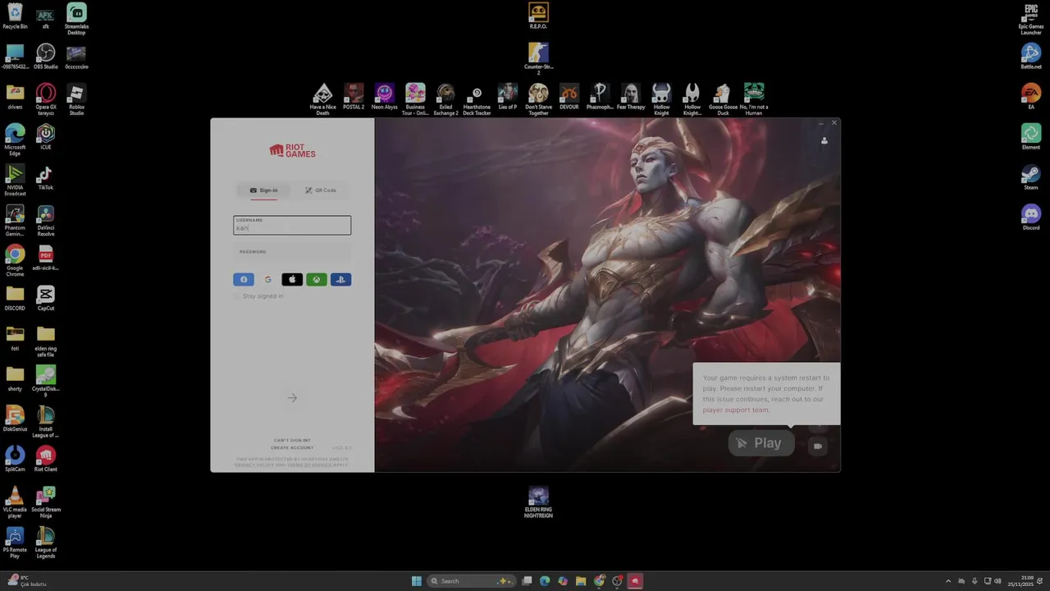Sign in with Apple

point(292,279)
